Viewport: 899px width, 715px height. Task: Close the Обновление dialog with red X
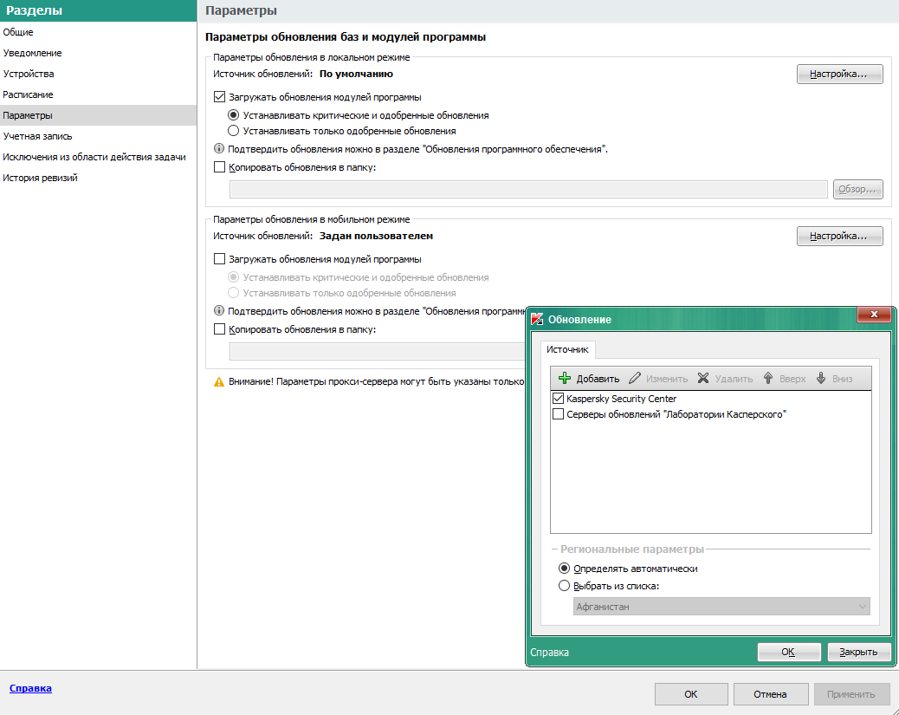[875, 315]
